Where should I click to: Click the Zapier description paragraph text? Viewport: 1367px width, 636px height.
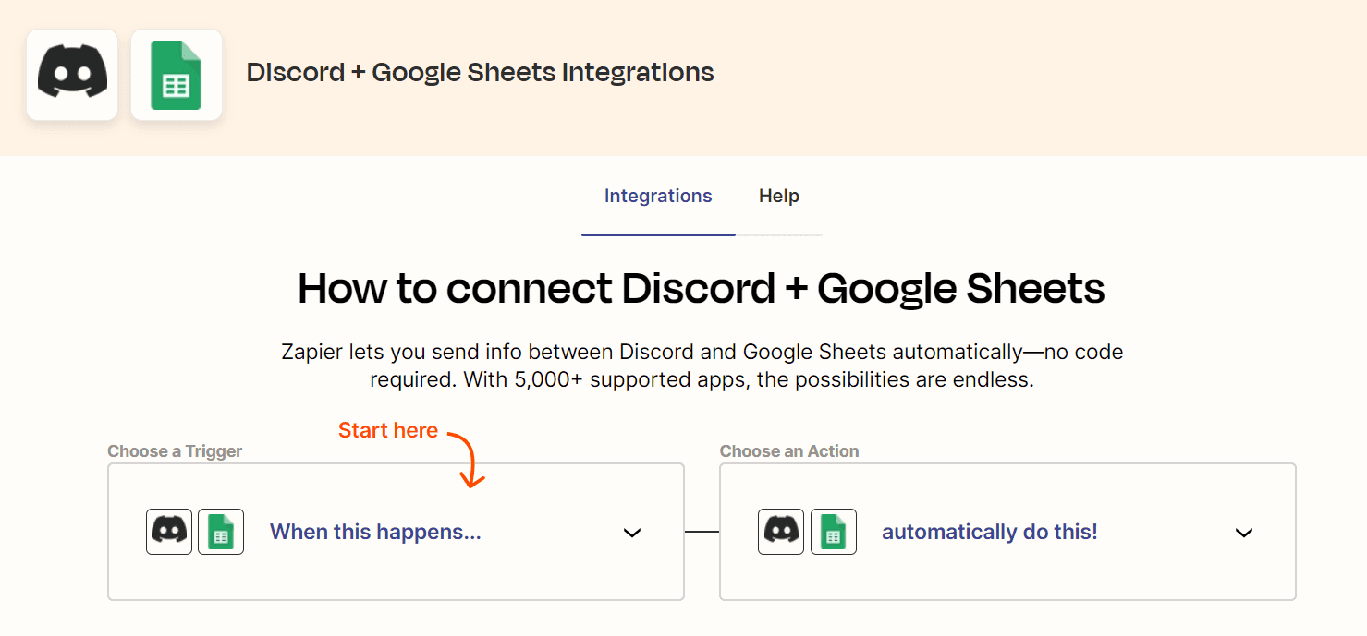tap(702, 366)
